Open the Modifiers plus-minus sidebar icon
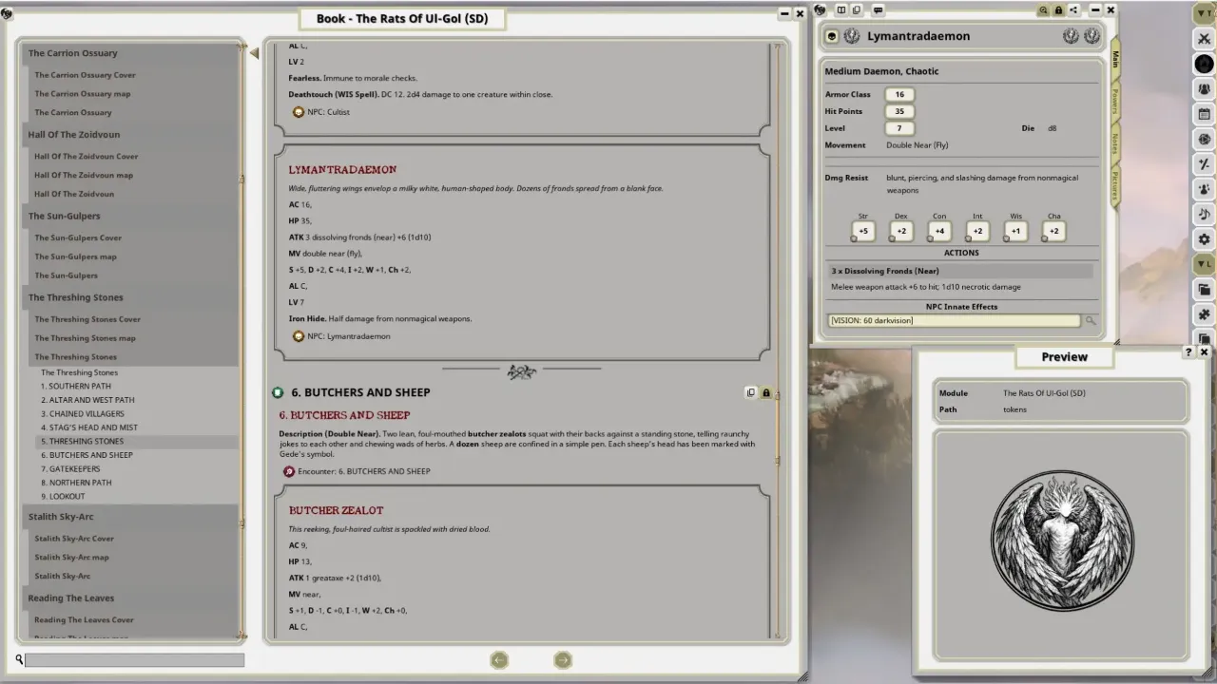This screenshot has height=684, width=1217. pyautogui.click(x=1204, y=164)
